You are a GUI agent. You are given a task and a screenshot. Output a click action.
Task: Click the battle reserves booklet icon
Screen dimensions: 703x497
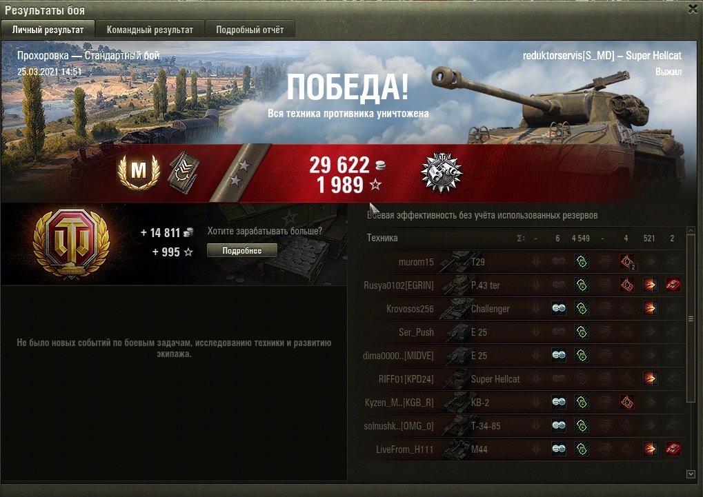pyautogui.click(x=184, y=171)
